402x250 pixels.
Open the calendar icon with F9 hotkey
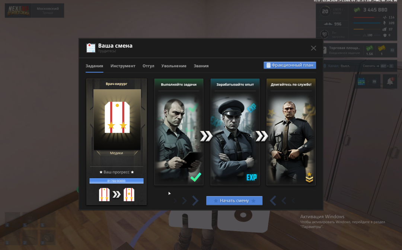pos(361,81)
